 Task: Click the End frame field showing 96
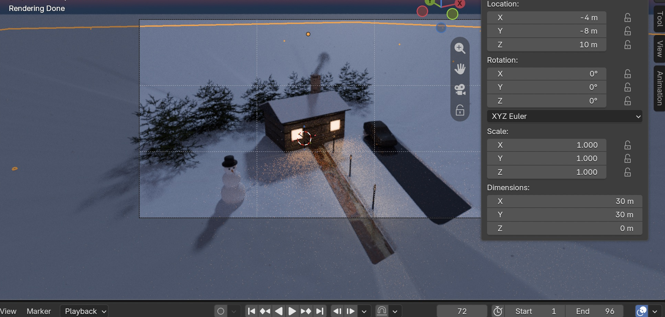click(595, 311)
